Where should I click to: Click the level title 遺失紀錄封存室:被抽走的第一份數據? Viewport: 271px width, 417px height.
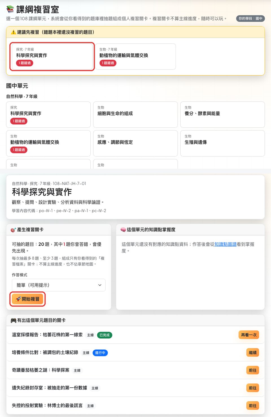pyautogui.click(x=49, y=388)
